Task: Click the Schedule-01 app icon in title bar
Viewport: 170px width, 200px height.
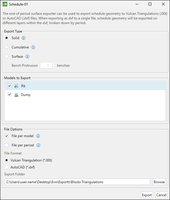Action: 5,4
